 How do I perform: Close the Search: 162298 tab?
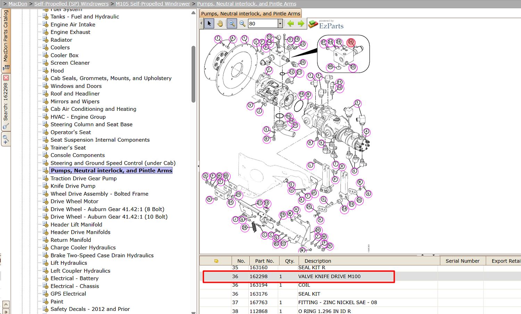coord(6,78)
